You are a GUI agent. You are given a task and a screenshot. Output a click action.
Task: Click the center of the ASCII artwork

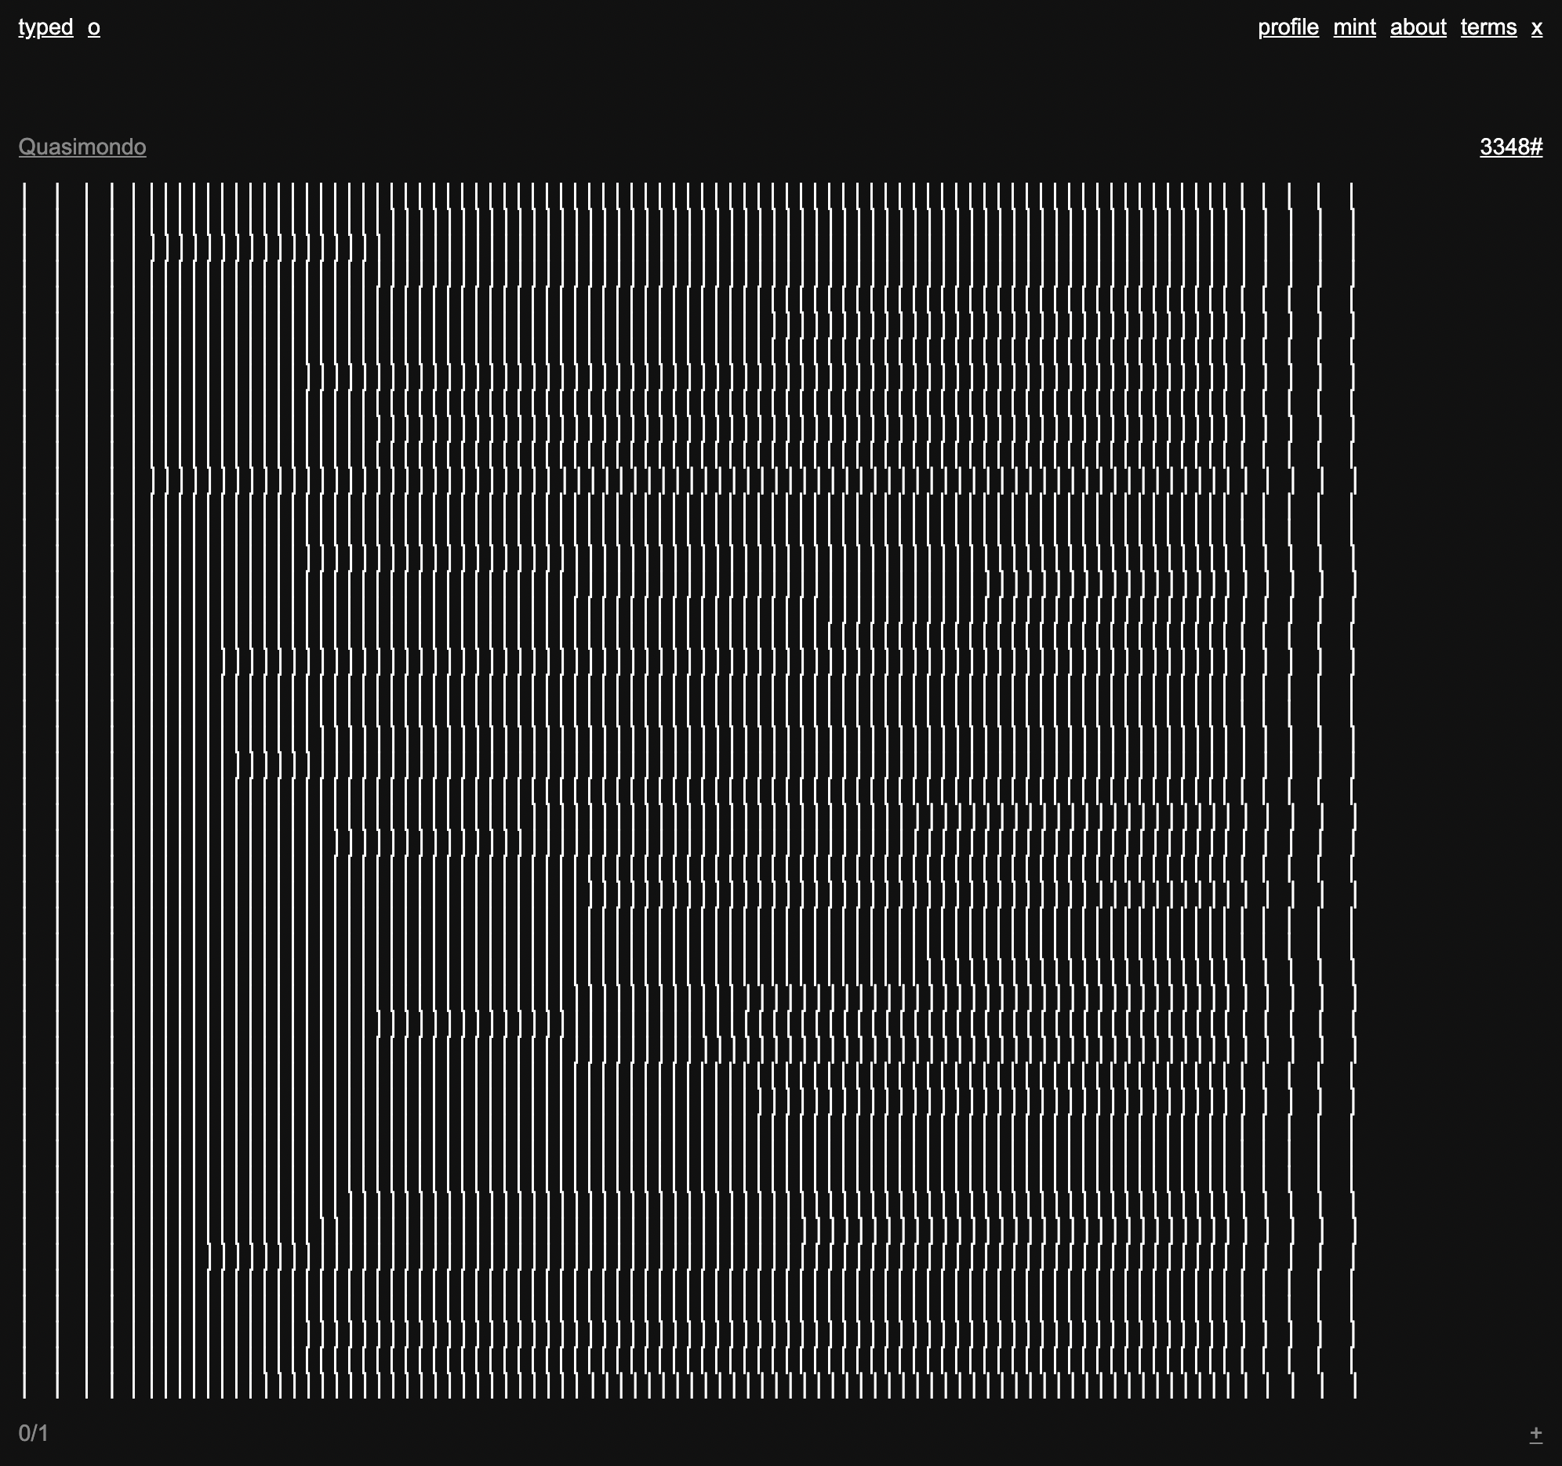click(x=688, y=789)
